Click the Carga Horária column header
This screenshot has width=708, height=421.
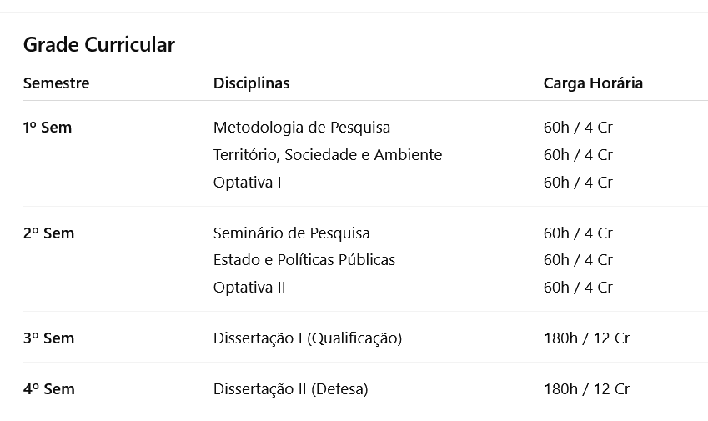pos(593,83)
